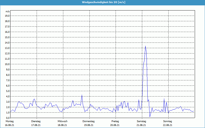Click the Sonntag day label

pyautogui.click(x=168, y=121)
